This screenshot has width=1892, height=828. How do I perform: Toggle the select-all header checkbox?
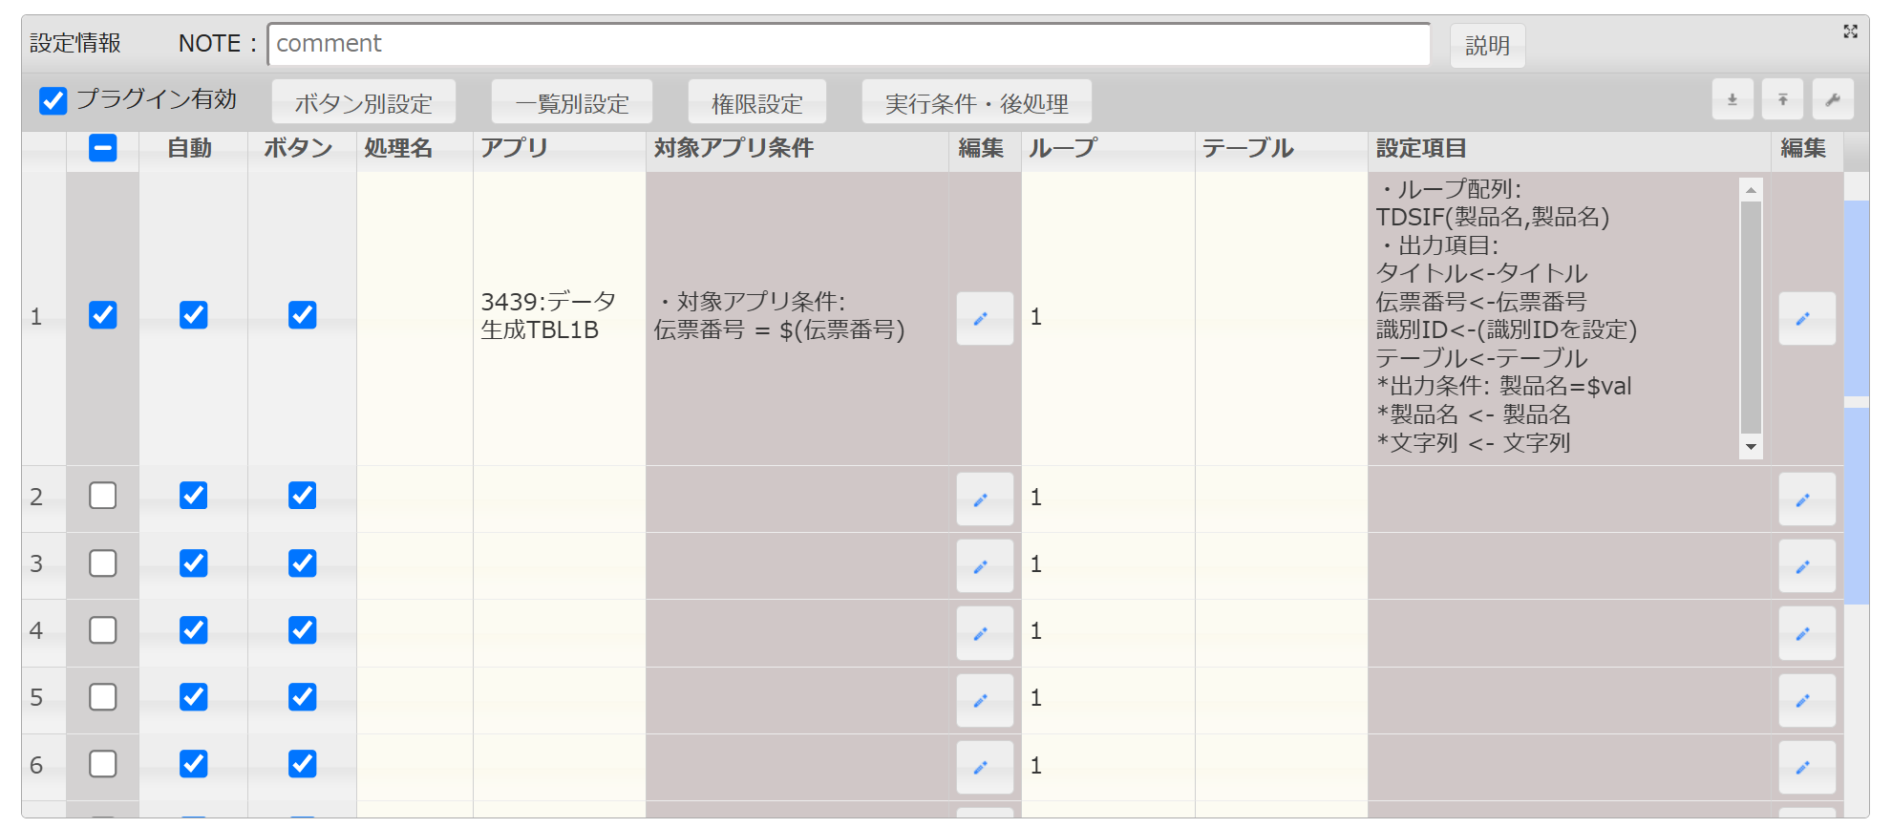[x=102, y=148]
